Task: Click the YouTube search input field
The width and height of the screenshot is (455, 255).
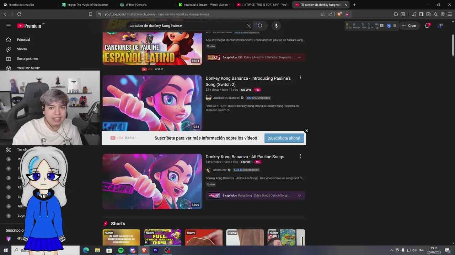Action: (x=187, y=25)
